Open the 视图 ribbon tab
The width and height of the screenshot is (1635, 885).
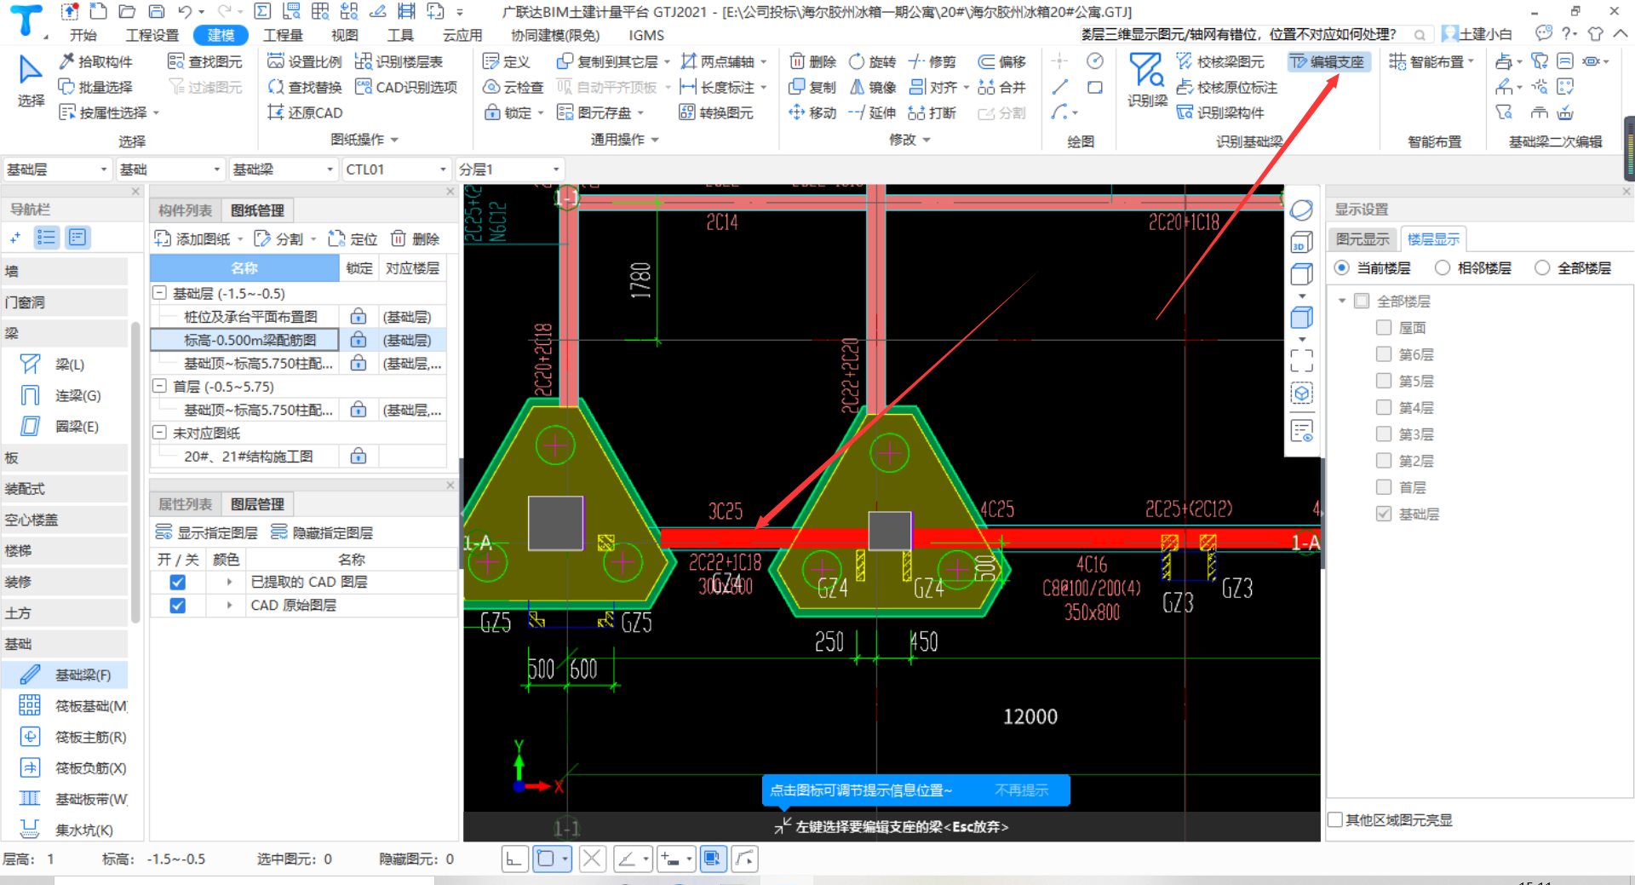[x=344, y=35]
